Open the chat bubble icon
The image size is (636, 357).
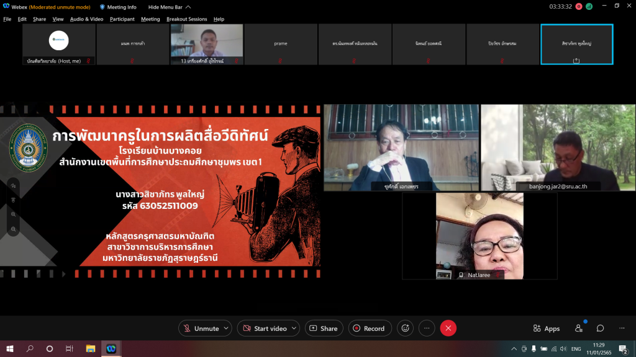point(600,328)
